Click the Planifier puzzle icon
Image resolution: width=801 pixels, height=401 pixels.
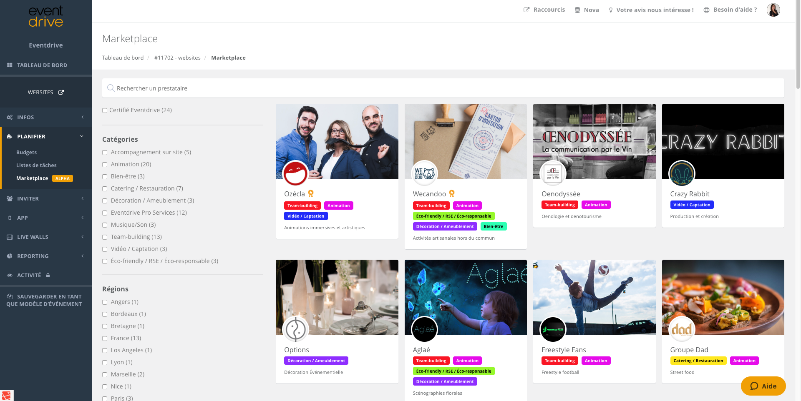(10, 136)
